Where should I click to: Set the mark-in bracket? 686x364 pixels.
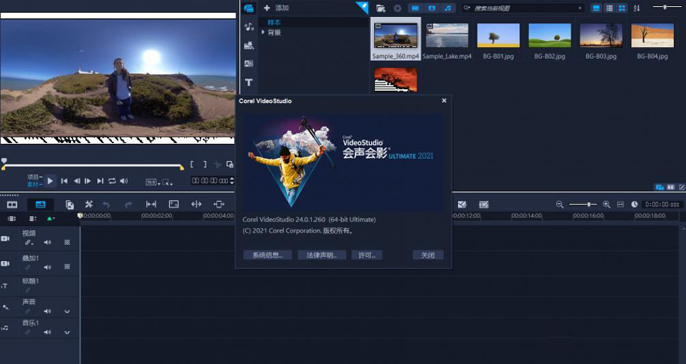tap(192, 164)
